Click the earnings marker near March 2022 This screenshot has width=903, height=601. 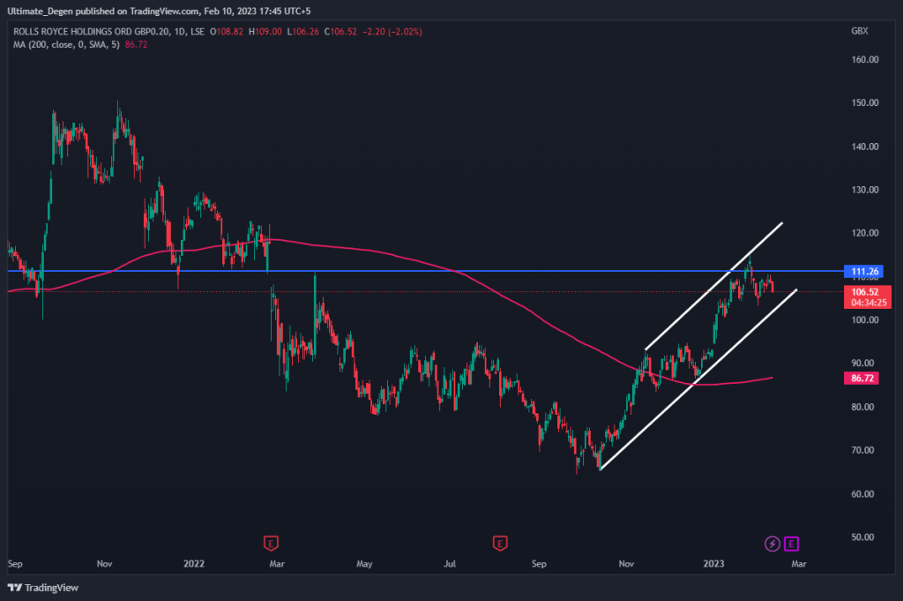(x=271, y=543)
